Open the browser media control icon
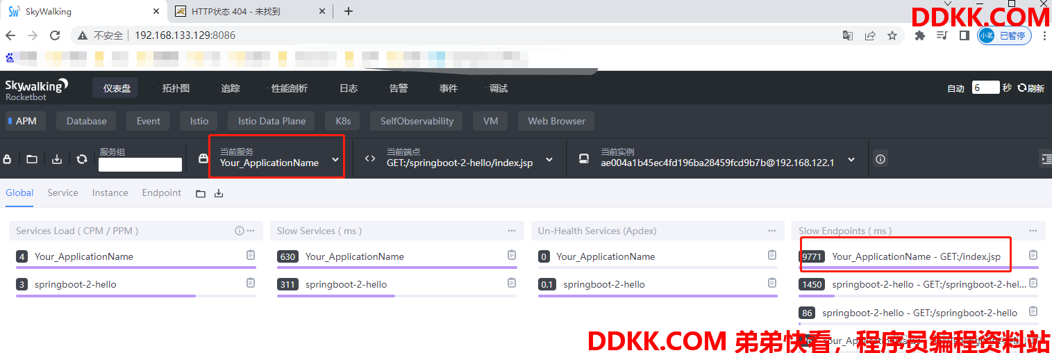 (x=942, y=35)
